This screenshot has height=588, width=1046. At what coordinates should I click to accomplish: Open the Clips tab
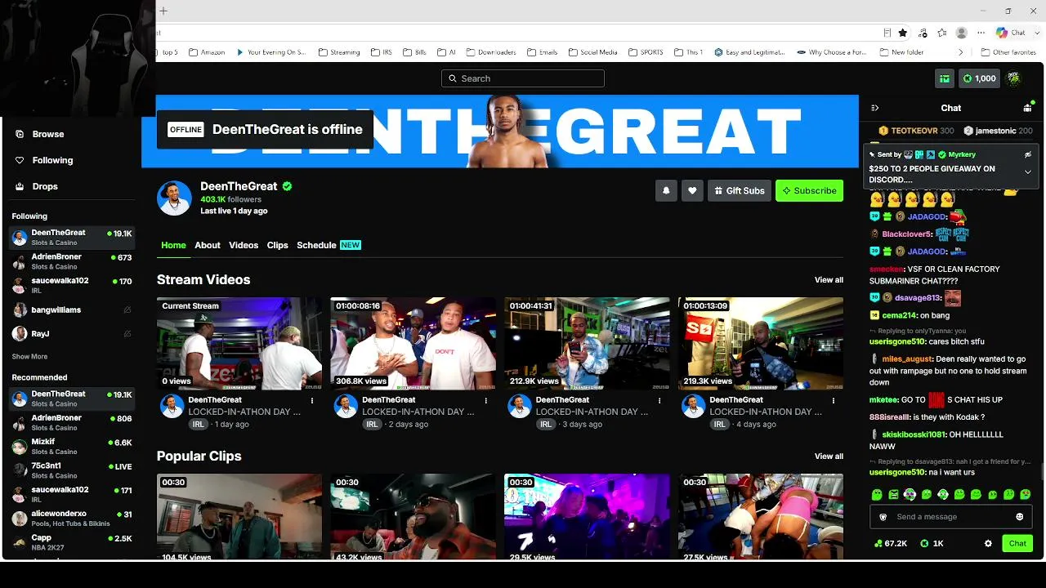tap(278, 245)
